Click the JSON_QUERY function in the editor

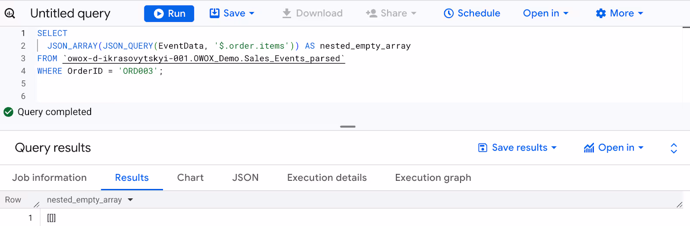[128, 46]
